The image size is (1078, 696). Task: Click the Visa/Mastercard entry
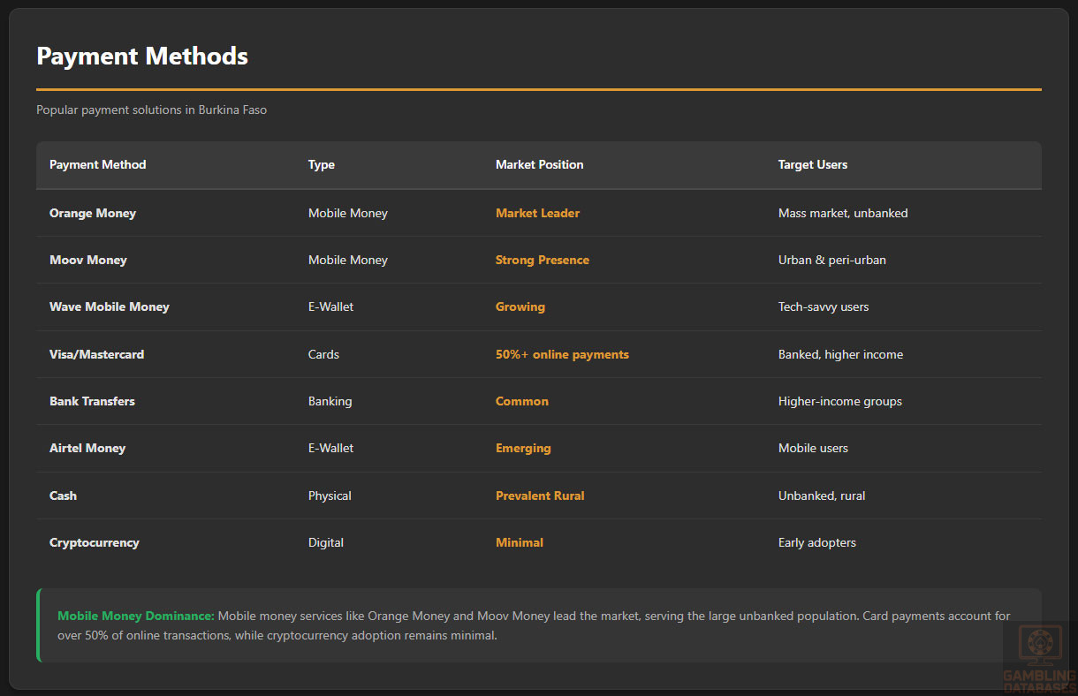(x=96, y=354)
